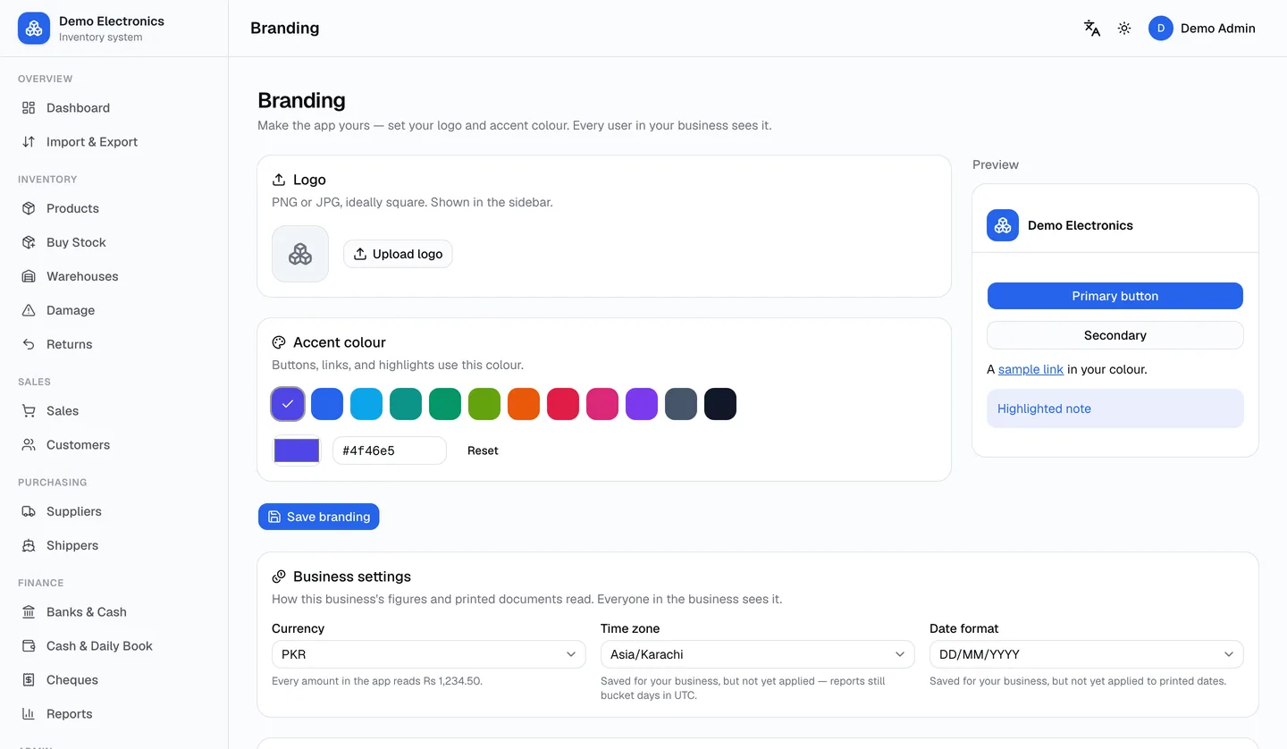Click the logo placeholder cubes thumbnail
The width and height of the screenshot is (1287, 749).
pos(300,254)
